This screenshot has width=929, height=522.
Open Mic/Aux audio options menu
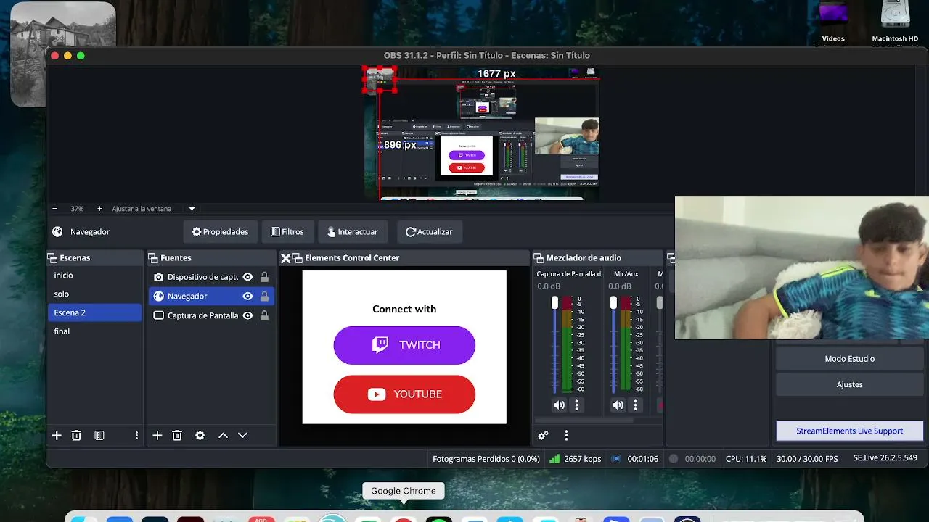636,405
